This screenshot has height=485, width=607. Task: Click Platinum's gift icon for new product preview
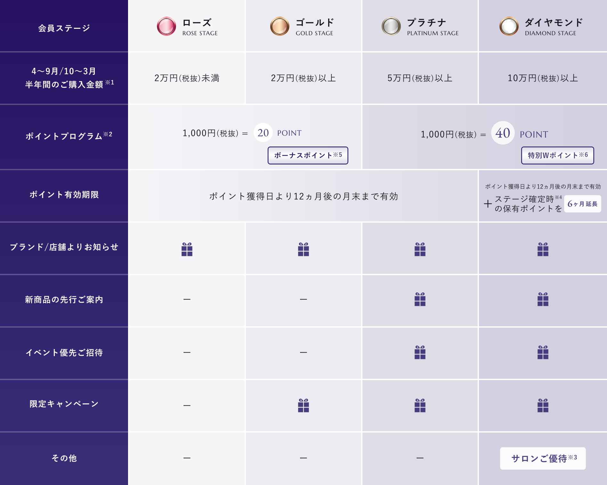click(420, 299)
